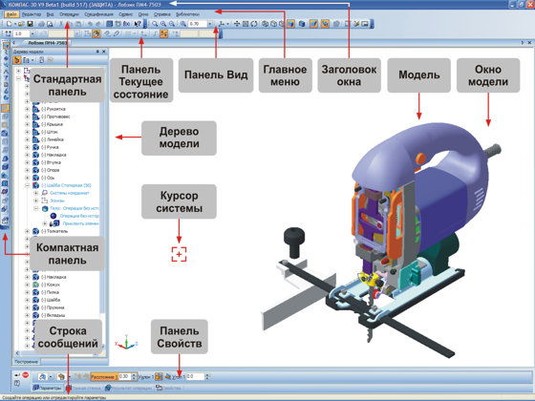Toggle the orange Ortho mode icon
The height and width of the screenshot is (401, 535).
pos(163,33)
